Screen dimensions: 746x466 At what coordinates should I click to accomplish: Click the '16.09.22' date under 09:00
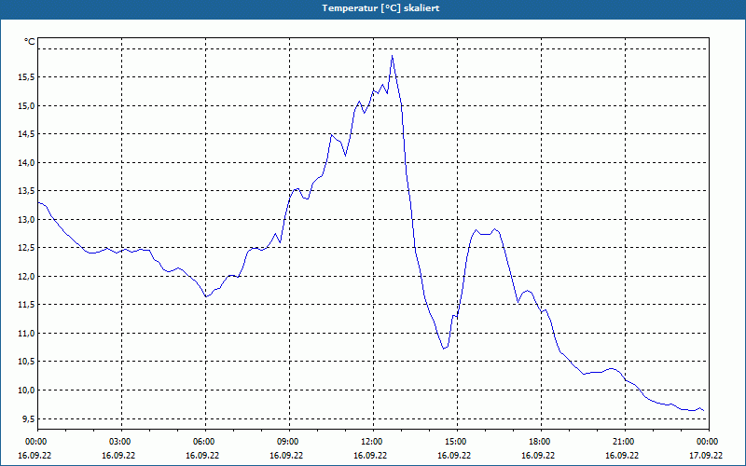click(286, 456)
